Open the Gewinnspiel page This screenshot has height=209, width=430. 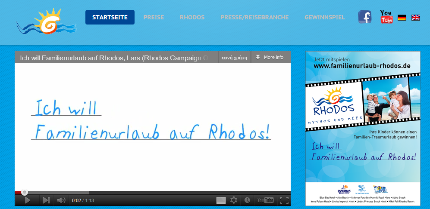point(324,17)
